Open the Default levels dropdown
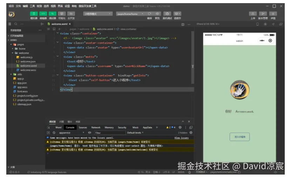 [x=135, y=132]
